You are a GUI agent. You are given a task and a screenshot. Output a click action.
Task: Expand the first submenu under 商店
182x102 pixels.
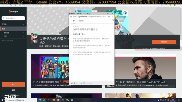click(13, 33)
